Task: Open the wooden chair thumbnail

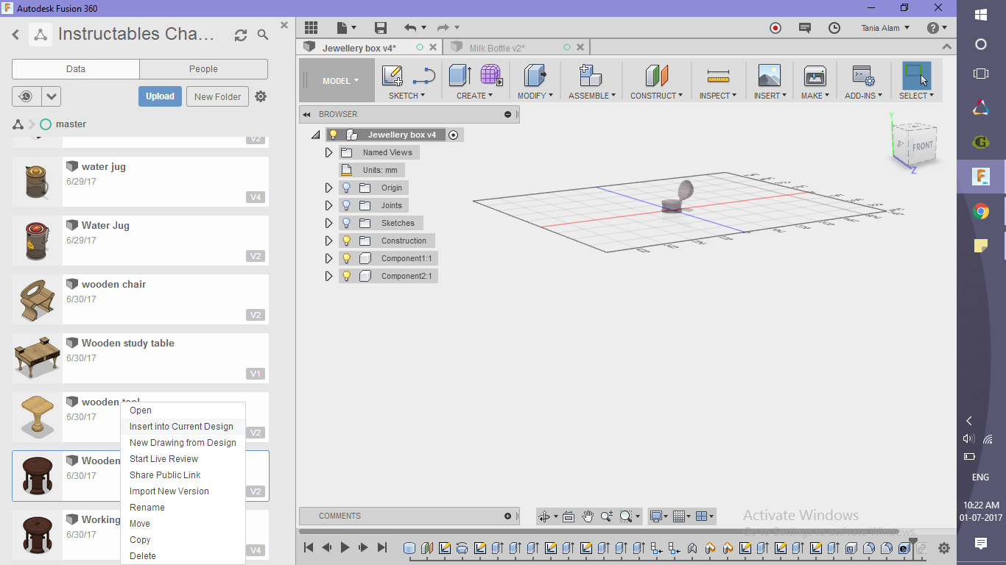Action: [x=36, y=299]
